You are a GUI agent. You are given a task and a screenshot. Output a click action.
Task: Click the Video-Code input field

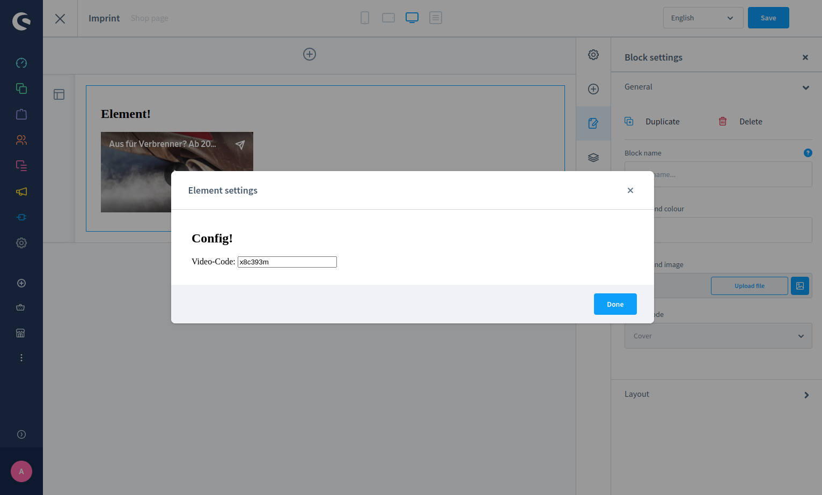pos(287,262)
